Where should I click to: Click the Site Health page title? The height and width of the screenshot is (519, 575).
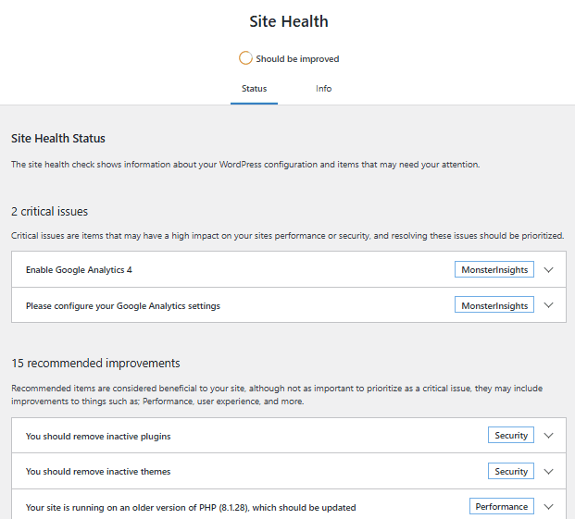tap(289, 21)
